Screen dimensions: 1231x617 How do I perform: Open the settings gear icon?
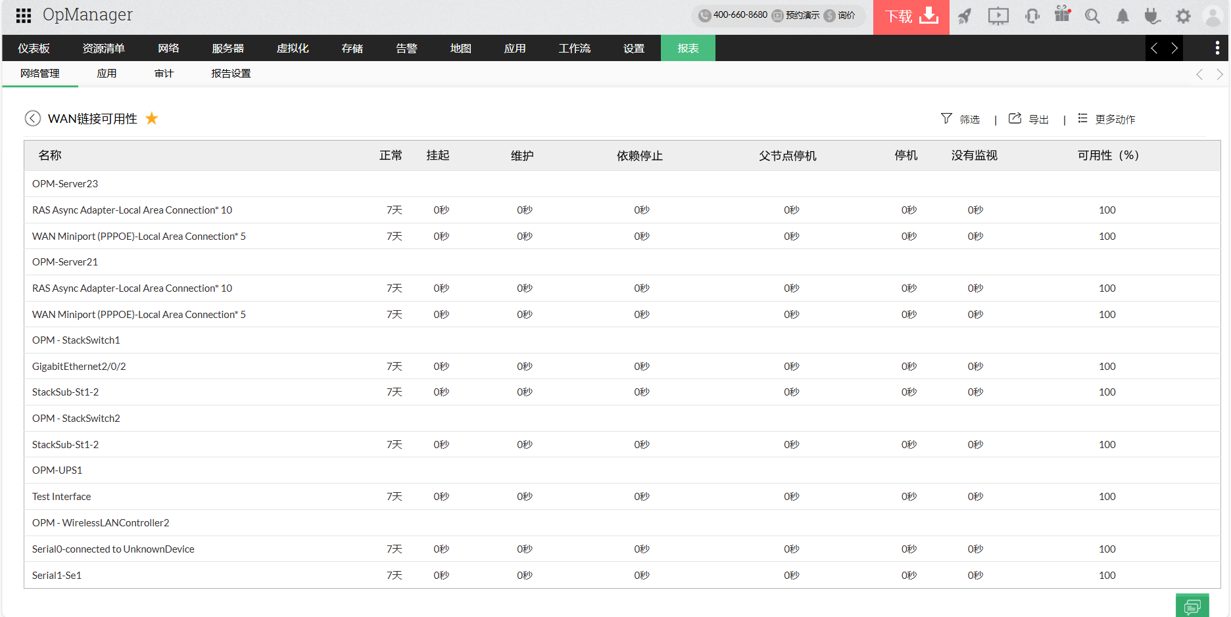1183,16
